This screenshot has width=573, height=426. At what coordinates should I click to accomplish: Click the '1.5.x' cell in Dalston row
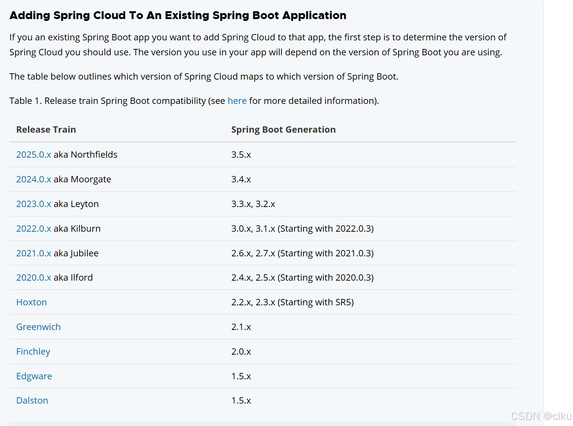tap(241, 401)
